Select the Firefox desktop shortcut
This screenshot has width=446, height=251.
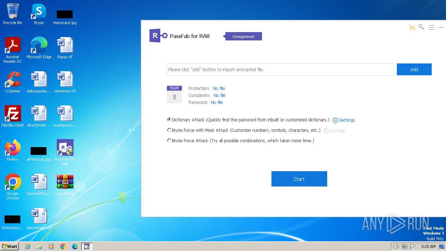[x=13, y=151]
